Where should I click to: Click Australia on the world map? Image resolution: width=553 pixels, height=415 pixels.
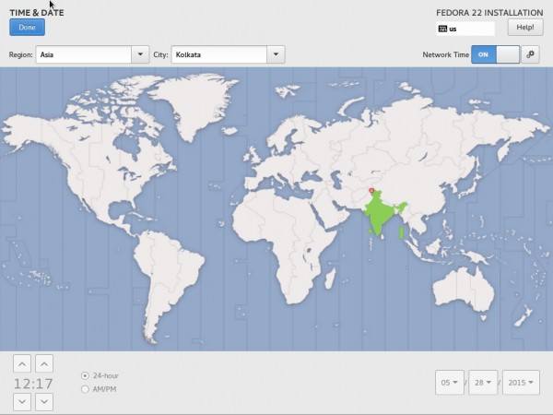pyautogui.click(x=464, y=290)
